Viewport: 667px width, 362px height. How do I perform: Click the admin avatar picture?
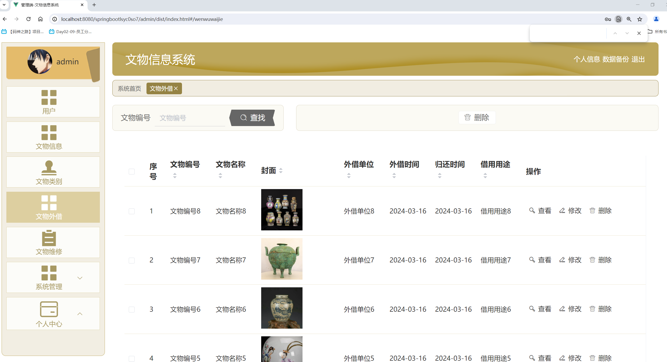(40, 61)
